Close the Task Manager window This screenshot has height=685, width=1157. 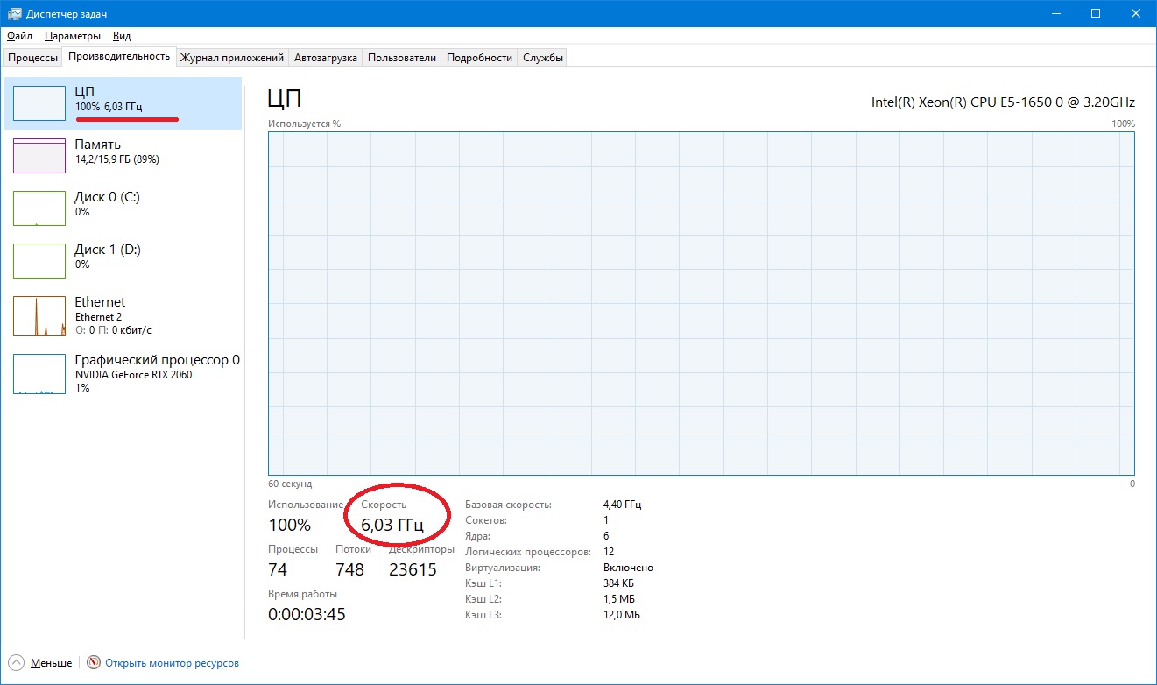1136,13
